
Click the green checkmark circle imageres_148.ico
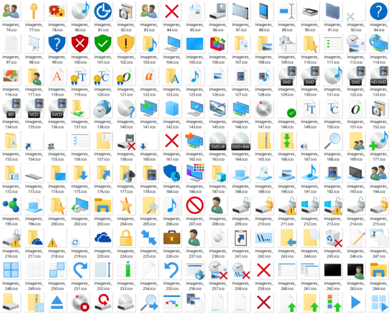[291, 113]
